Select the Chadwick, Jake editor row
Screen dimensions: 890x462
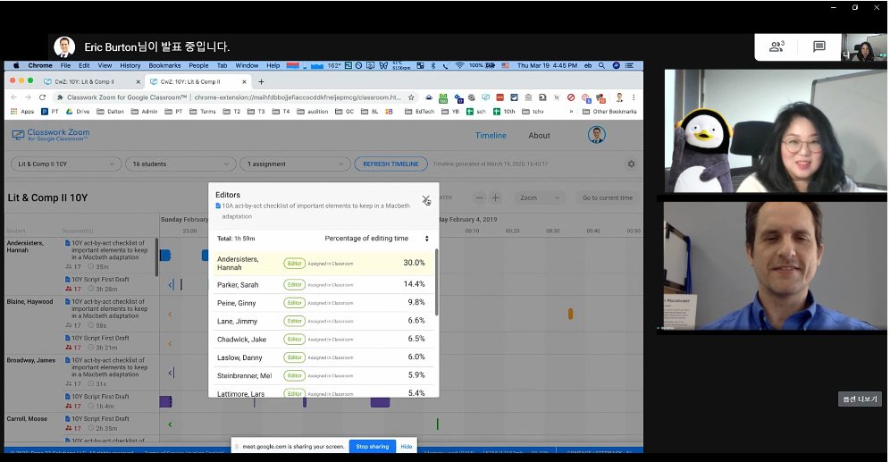[x=323, y=340]
